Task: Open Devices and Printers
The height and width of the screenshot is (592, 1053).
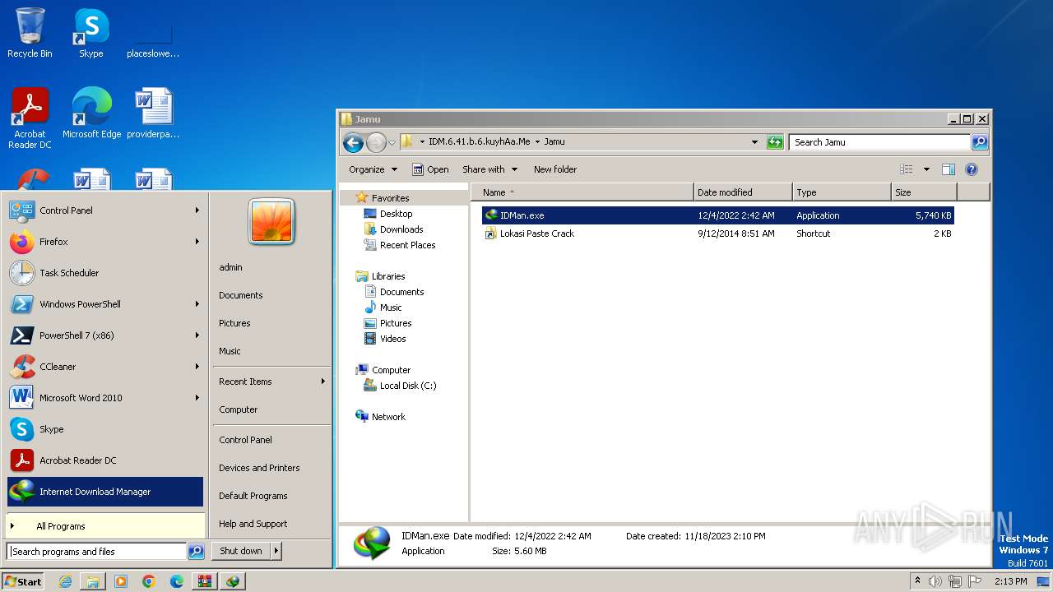Action: pos(259,468)
